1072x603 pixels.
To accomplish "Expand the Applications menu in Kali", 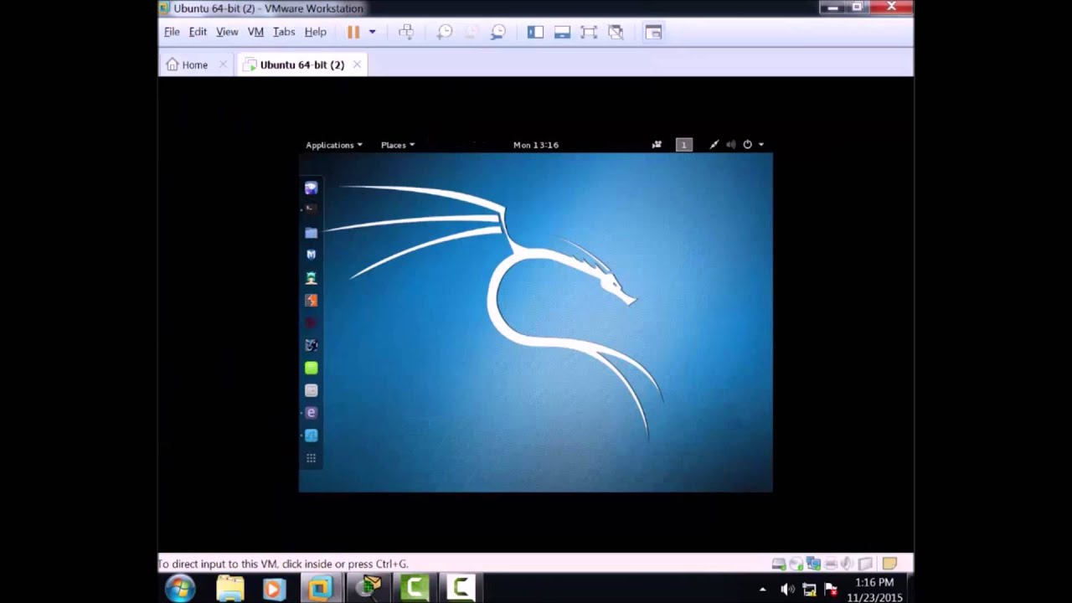I will [x=333, y=145].
